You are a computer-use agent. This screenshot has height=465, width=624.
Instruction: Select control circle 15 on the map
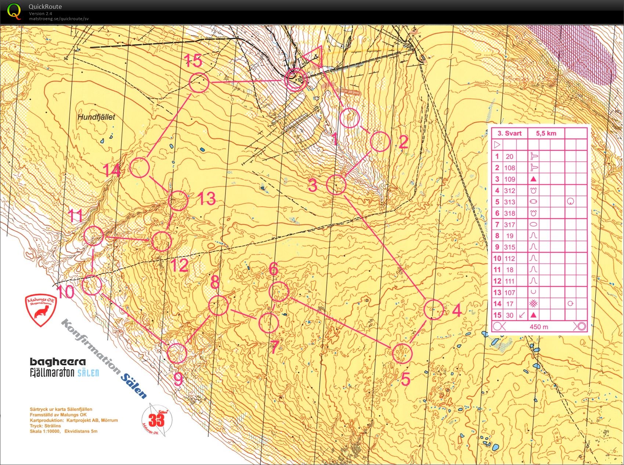[199, 82]
